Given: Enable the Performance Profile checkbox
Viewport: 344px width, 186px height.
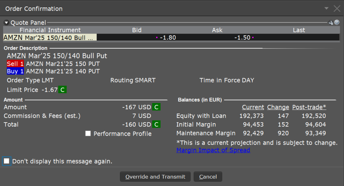Looking at the screenshot, I should click(x=88, y=134).
